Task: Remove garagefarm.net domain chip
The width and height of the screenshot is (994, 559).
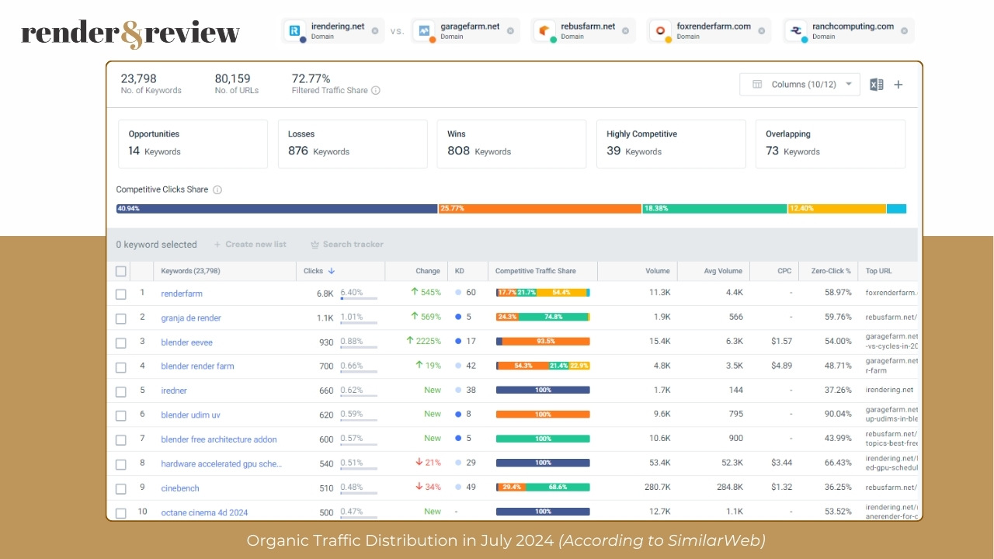Action: pos(510,31)
